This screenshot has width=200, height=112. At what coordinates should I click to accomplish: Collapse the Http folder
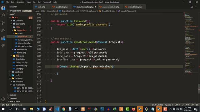tap(20, 27)
